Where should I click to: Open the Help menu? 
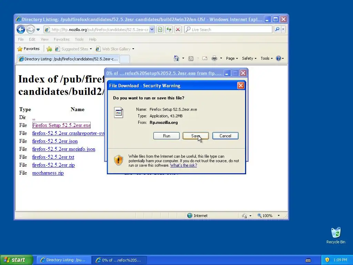tap(92, 39)
